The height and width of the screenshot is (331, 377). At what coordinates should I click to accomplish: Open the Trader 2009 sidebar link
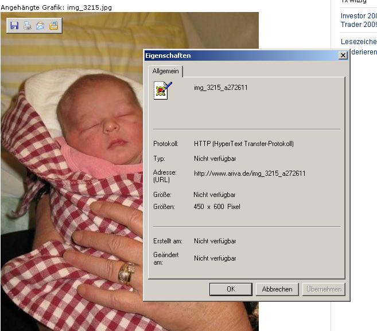coord(359,25)
